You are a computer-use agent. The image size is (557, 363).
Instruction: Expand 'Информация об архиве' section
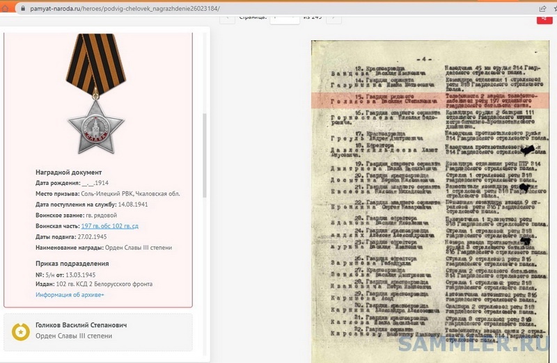click(x=70, y=295)
